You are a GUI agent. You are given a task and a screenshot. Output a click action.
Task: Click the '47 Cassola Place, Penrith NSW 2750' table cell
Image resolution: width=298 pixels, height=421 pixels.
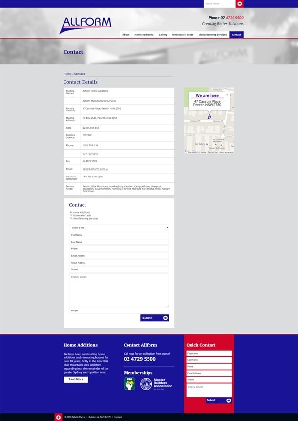point(127,110)
